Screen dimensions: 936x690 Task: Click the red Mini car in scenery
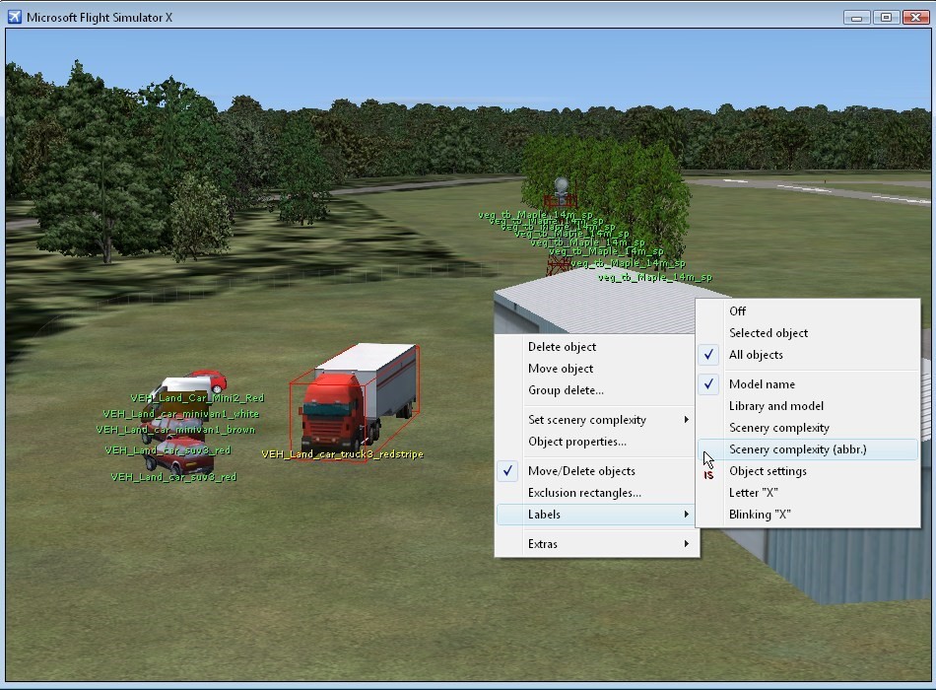point(207,381)
